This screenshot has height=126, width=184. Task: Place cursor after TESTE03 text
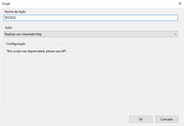16,18
